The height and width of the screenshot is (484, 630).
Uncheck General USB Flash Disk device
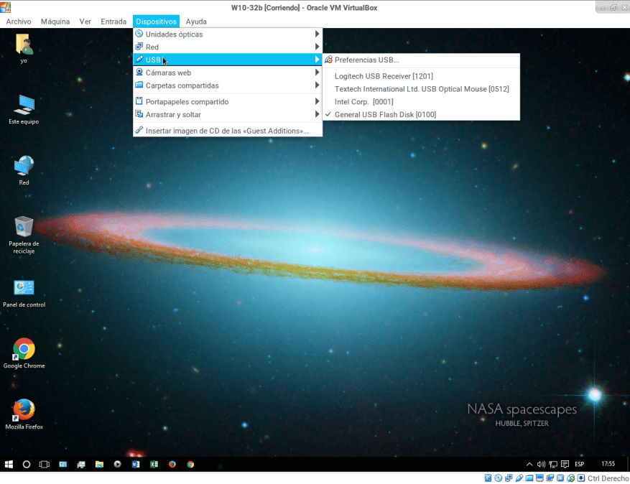click(x=385, y=115)
